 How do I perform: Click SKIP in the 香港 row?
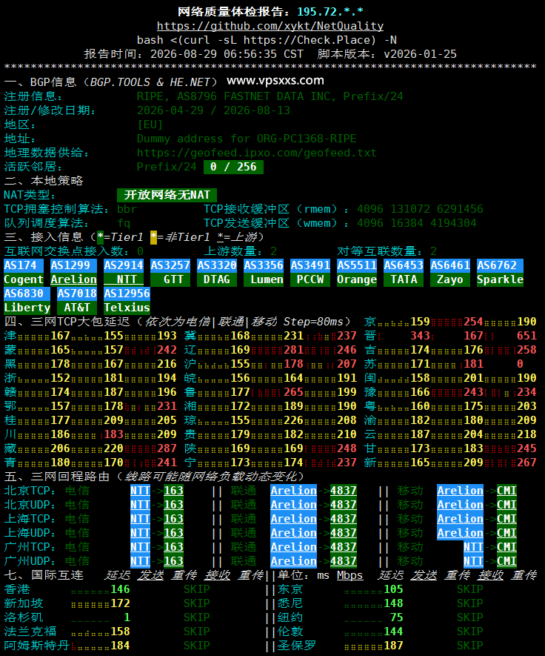[x=197, y=589]
